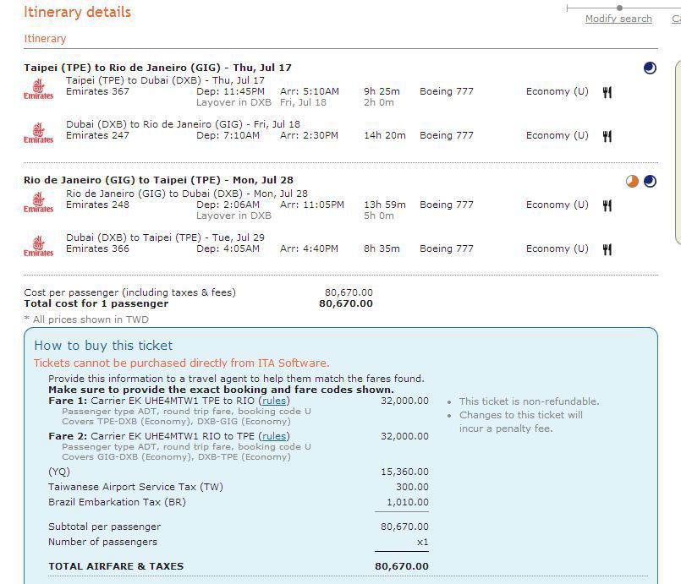681x584 pixels.
Task: Click 'Arr: 2:30PM' arrival time
Action: pos(310,135)
